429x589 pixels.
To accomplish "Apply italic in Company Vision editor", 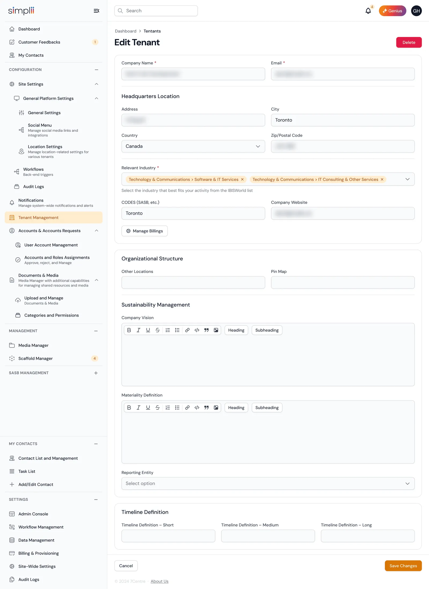I will coord(138,330).
